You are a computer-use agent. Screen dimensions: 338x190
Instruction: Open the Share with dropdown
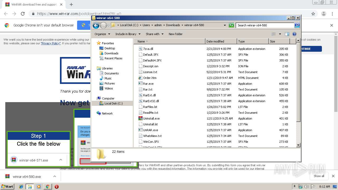(x=154, y=34)
